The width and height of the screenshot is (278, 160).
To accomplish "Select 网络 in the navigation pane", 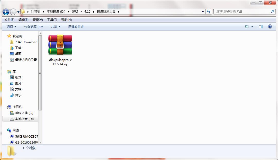I will click(16, 131).
